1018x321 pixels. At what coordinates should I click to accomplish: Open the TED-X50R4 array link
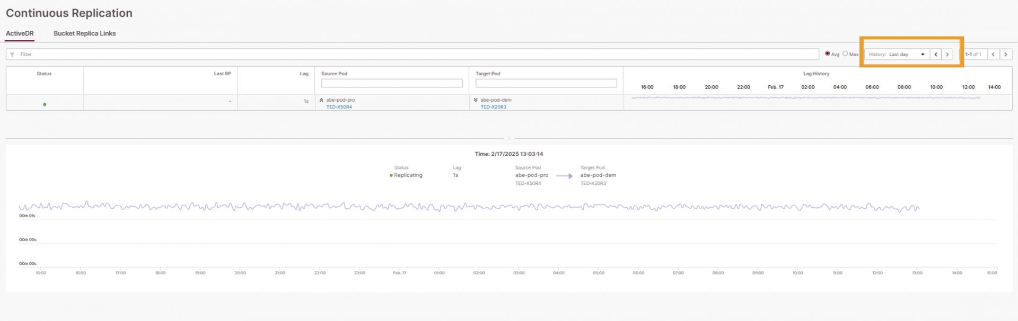click(339, 107)
